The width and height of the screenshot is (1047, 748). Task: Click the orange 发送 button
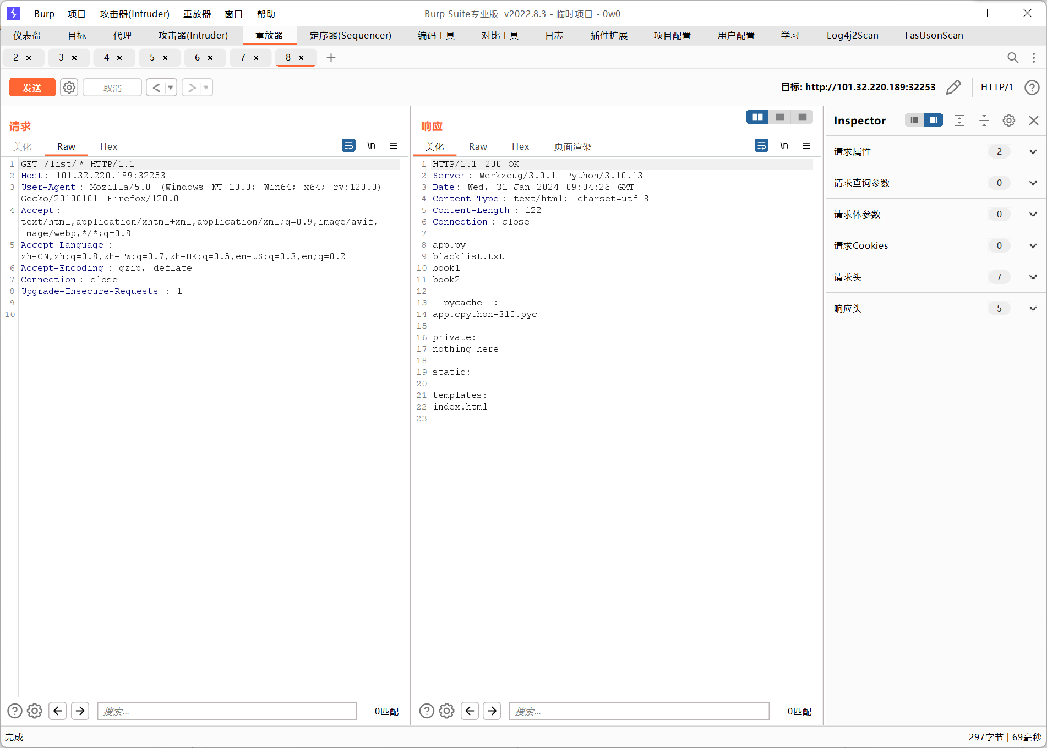coord(32,88)
